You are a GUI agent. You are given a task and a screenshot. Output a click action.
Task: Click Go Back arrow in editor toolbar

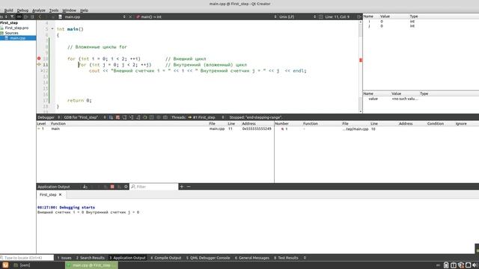coord(40,16)
